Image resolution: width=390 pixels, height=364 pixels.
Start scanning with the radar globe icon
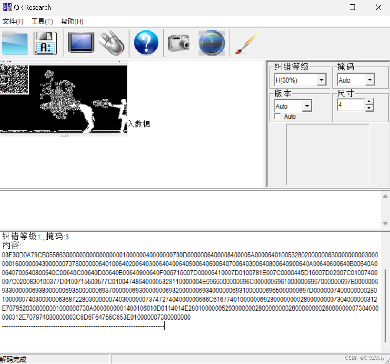(x=212, y=43)
